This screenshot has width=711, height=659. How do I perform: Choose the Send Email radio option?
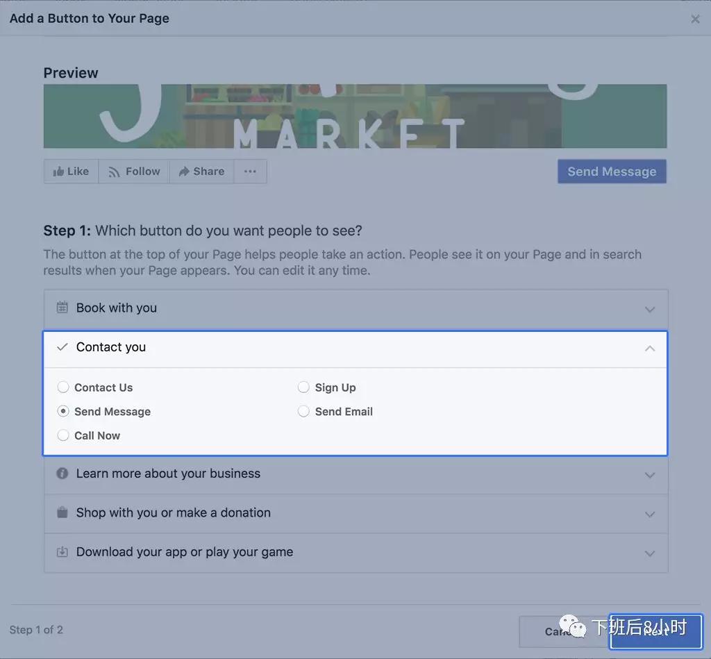[x=303, y=412]
